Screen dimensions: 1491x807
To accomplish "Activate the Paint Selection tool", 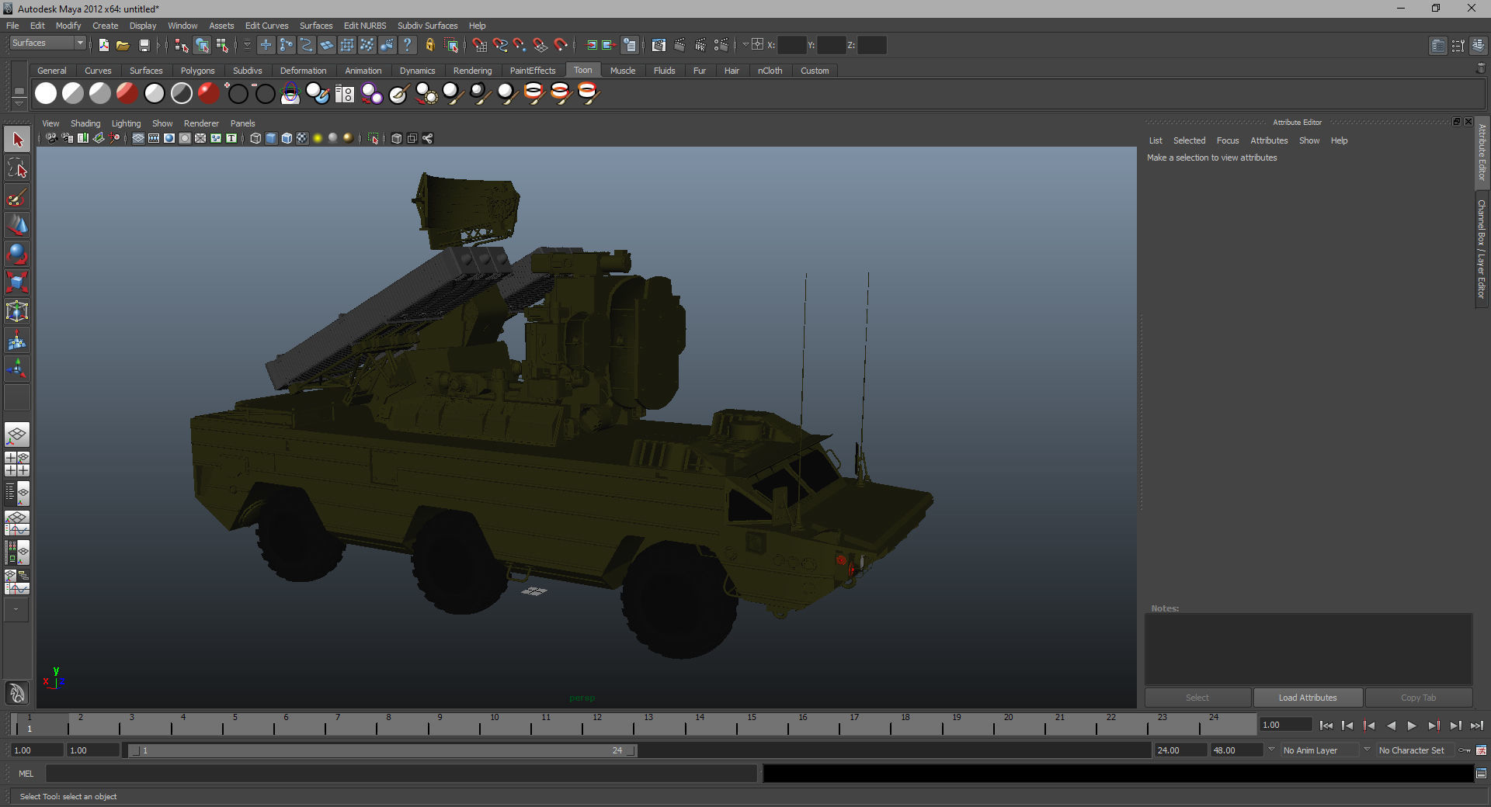I will pyautogui.click(x=17, y=197).
